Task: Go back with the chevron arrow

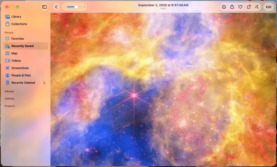Action: pyautogui.click(x=56, y=7)
